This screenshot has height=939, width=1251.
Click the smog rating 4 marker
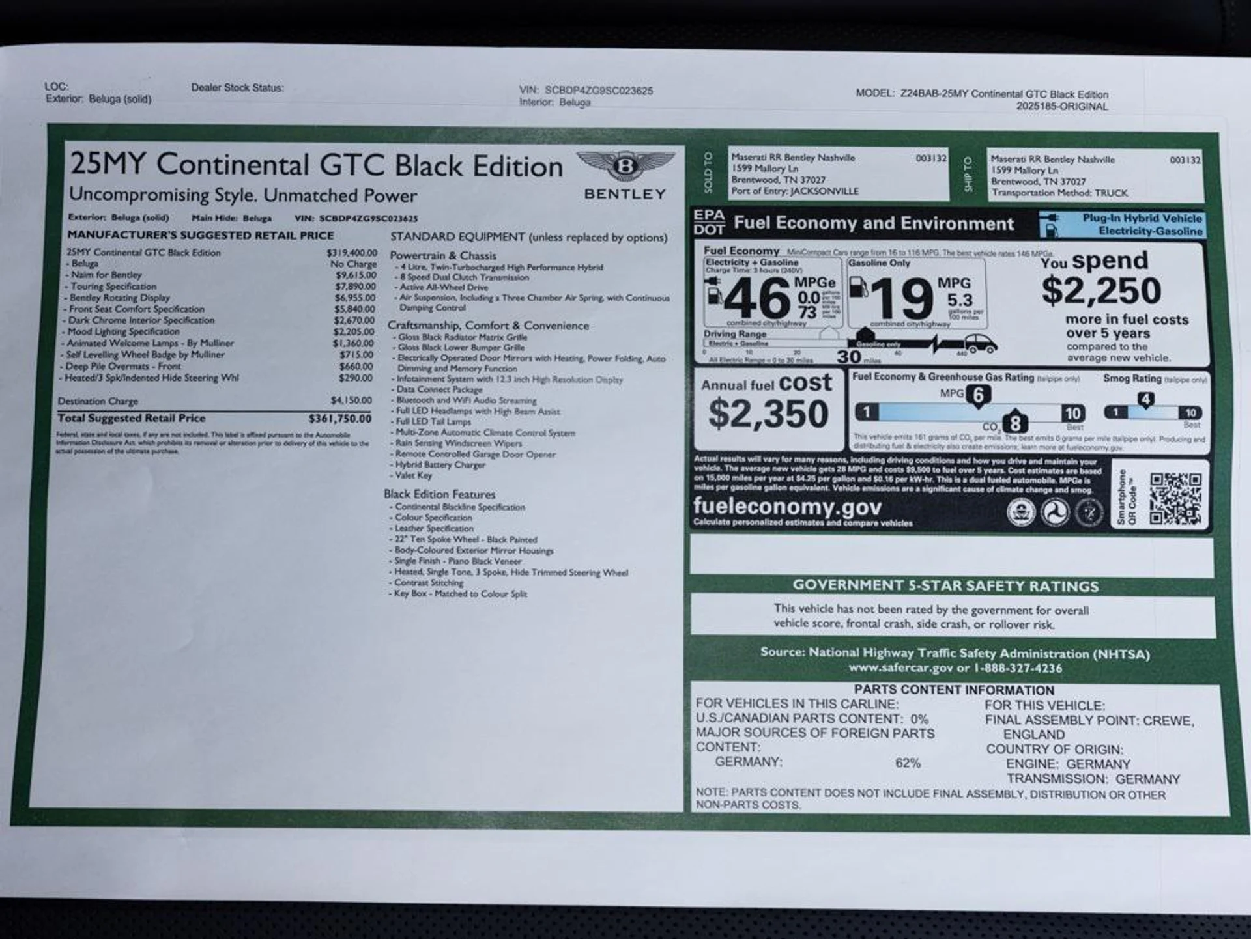pos(1145,399)
